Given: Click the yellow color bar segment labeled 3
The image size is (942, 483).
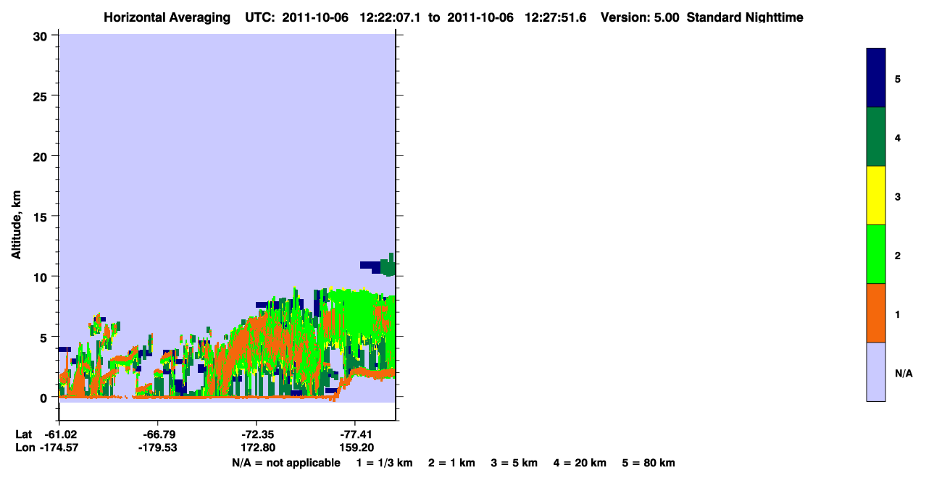Looking at the screenshot, I should coord(876,196).
